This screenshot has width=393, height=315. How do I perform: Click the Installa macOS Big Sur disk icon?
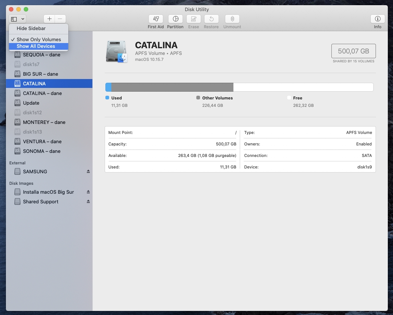tap(17, 192)
